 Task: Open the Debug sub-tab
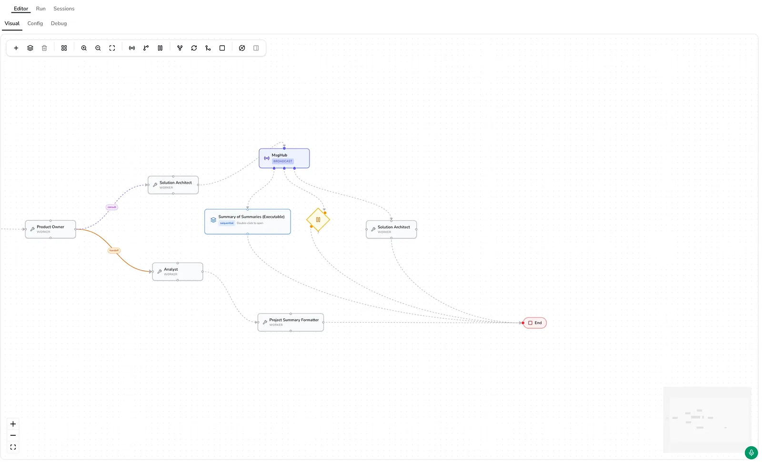(59, 23)
